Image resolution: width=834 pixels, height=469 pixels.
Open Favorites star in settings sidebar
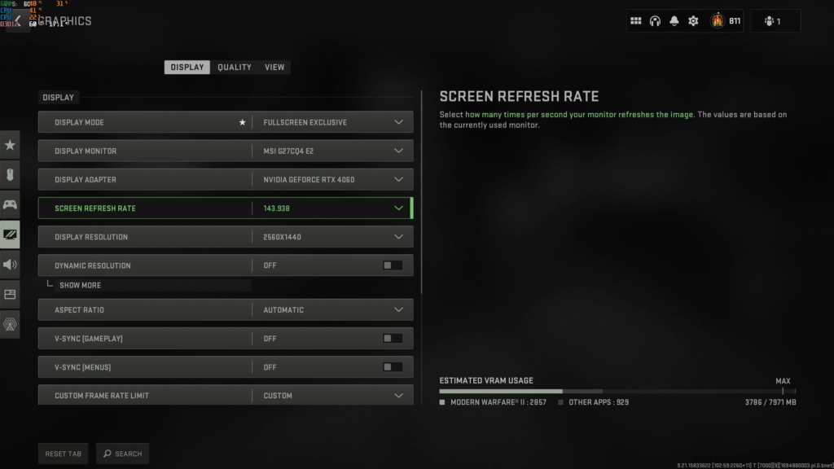pyautogui.click(x=10, y=145)
